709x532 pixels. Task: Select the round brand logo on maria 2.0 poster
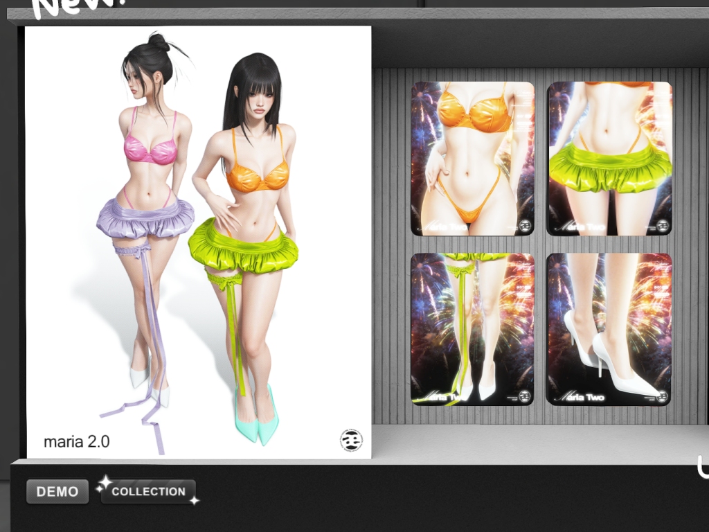coord(351,440)
